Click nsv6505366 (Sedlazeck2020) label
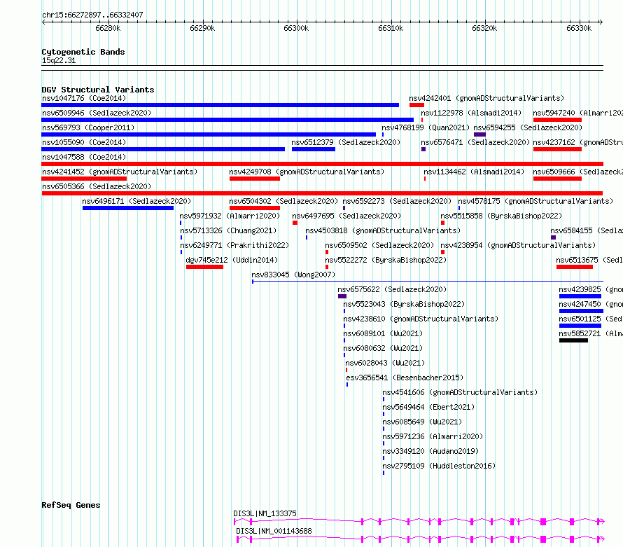Image resolution: width=623 pixels, height=547 pixels. pos(97,186)
